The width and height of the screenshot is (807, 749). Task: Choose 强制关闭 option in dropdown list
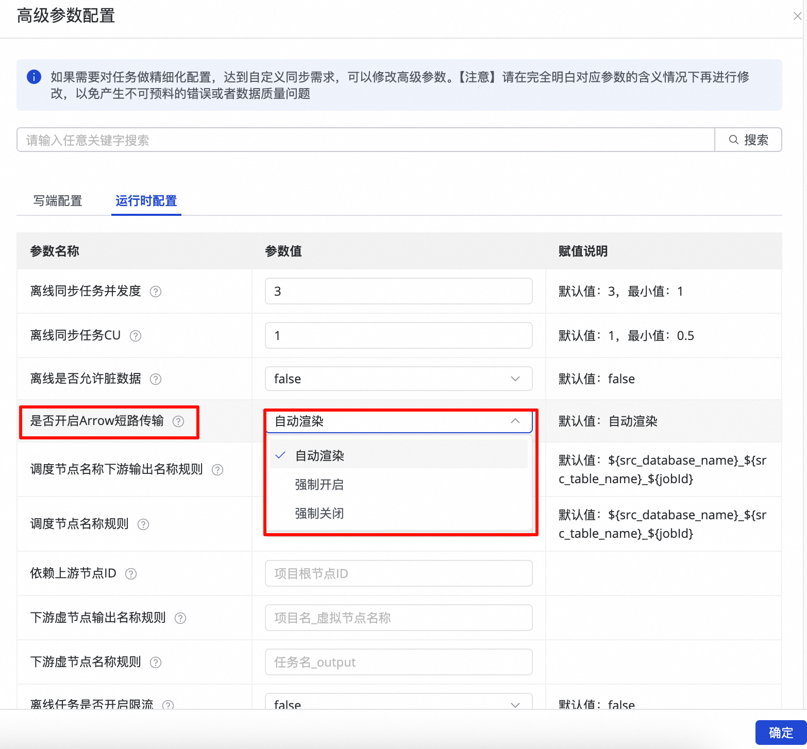click(x=398, y=513)
